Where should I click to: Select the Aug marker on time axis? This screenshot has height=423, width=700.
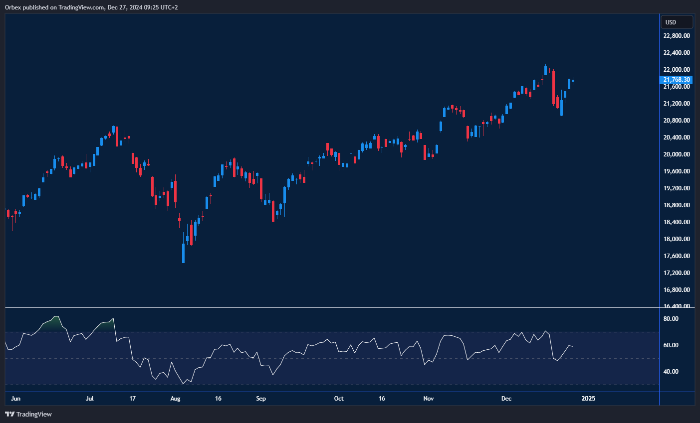point(175,399)
